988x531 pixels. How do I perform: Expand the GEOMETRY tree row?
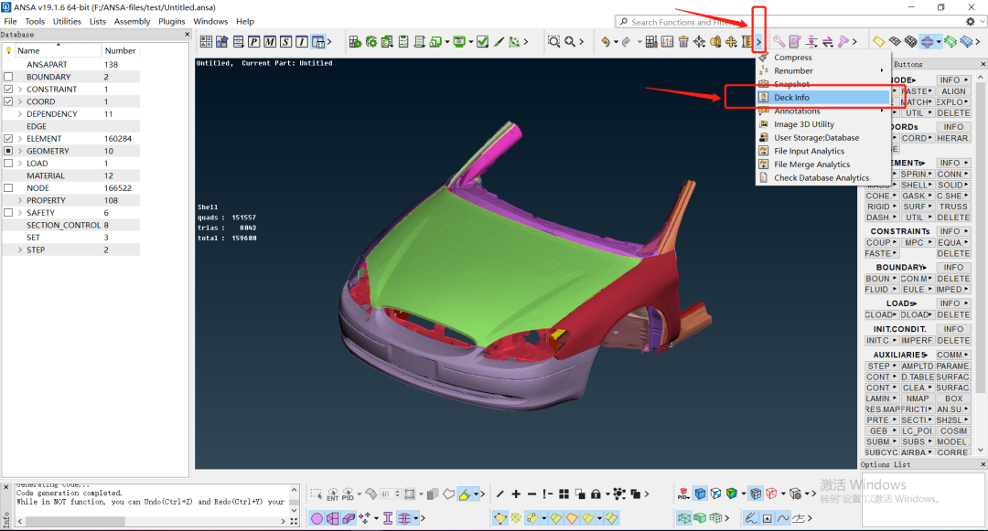tap(20, 151)
